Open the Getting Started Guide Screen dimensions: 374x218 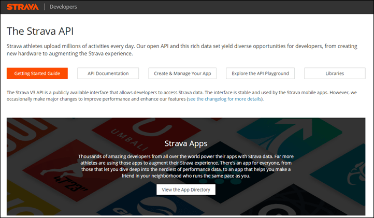[37, 74]
